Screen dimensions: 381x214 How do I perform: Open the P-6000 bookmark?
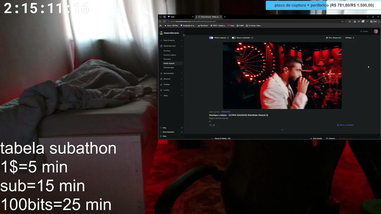point(240,26)
